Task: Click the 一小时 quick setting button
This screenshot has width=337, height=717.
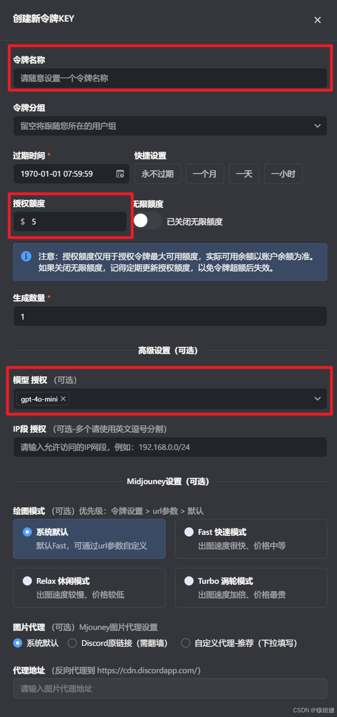Action: pos(283,174)
